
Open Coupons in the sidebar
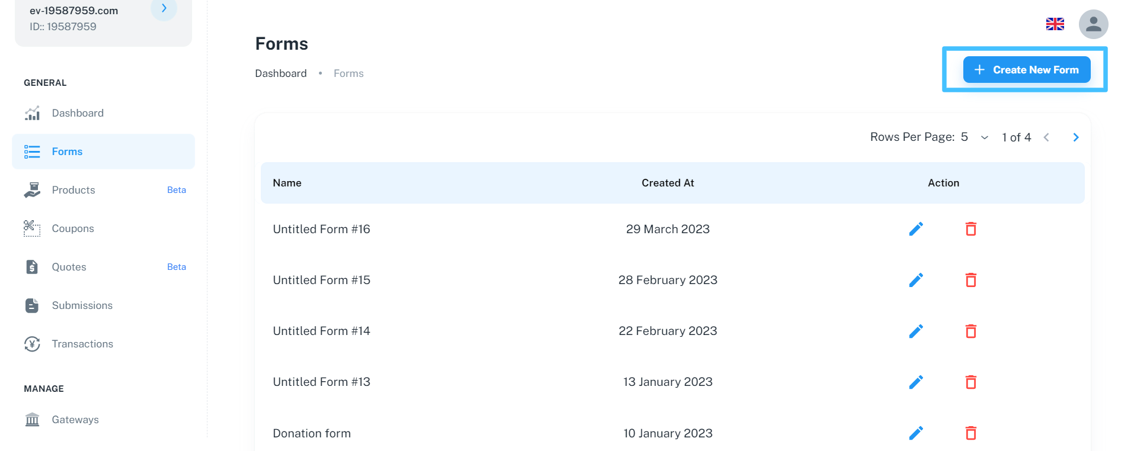pyautogui.click(x=103, y=228)
